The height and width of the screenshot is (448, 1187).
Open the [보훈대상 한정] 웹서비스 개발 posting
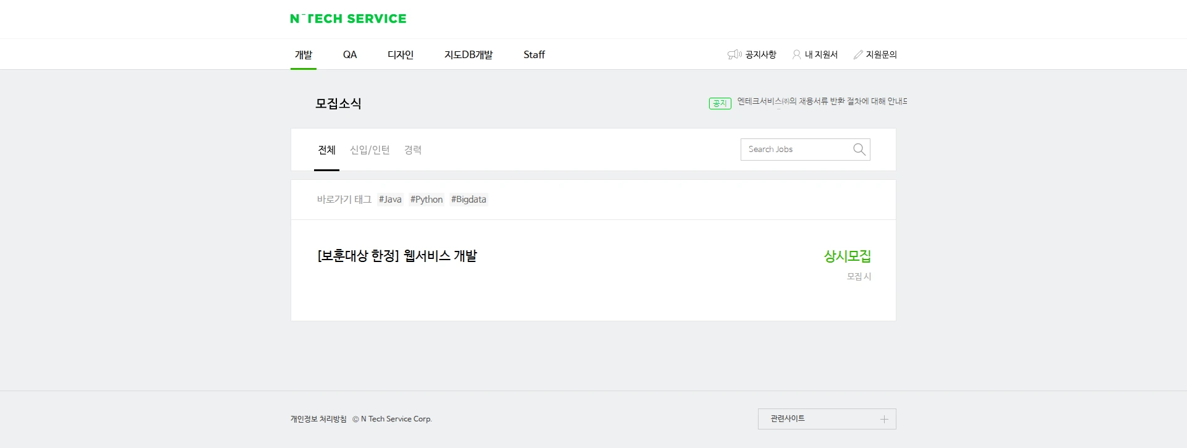coord(397,256)
